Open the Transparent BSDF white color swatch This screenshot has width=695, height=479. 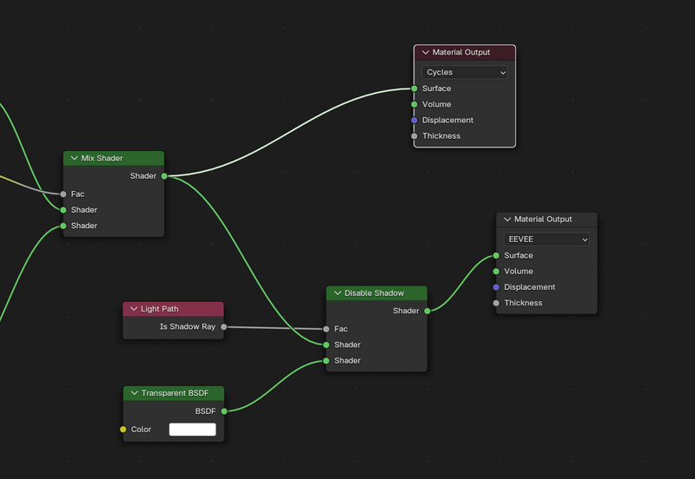[192, 430]
